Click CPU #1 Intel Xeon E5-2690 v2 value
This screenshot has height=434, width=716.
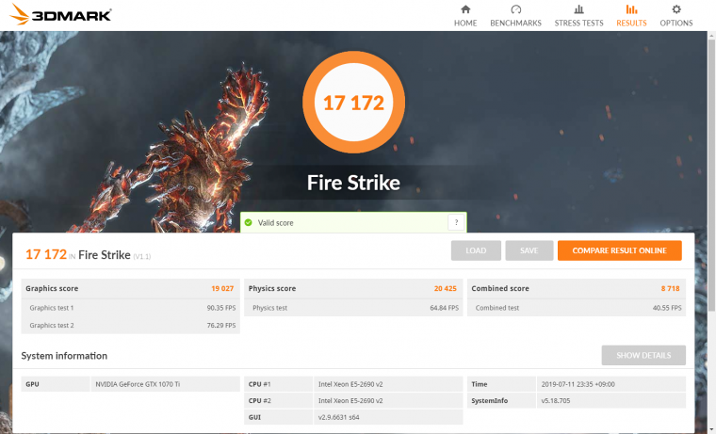(350, 384)
